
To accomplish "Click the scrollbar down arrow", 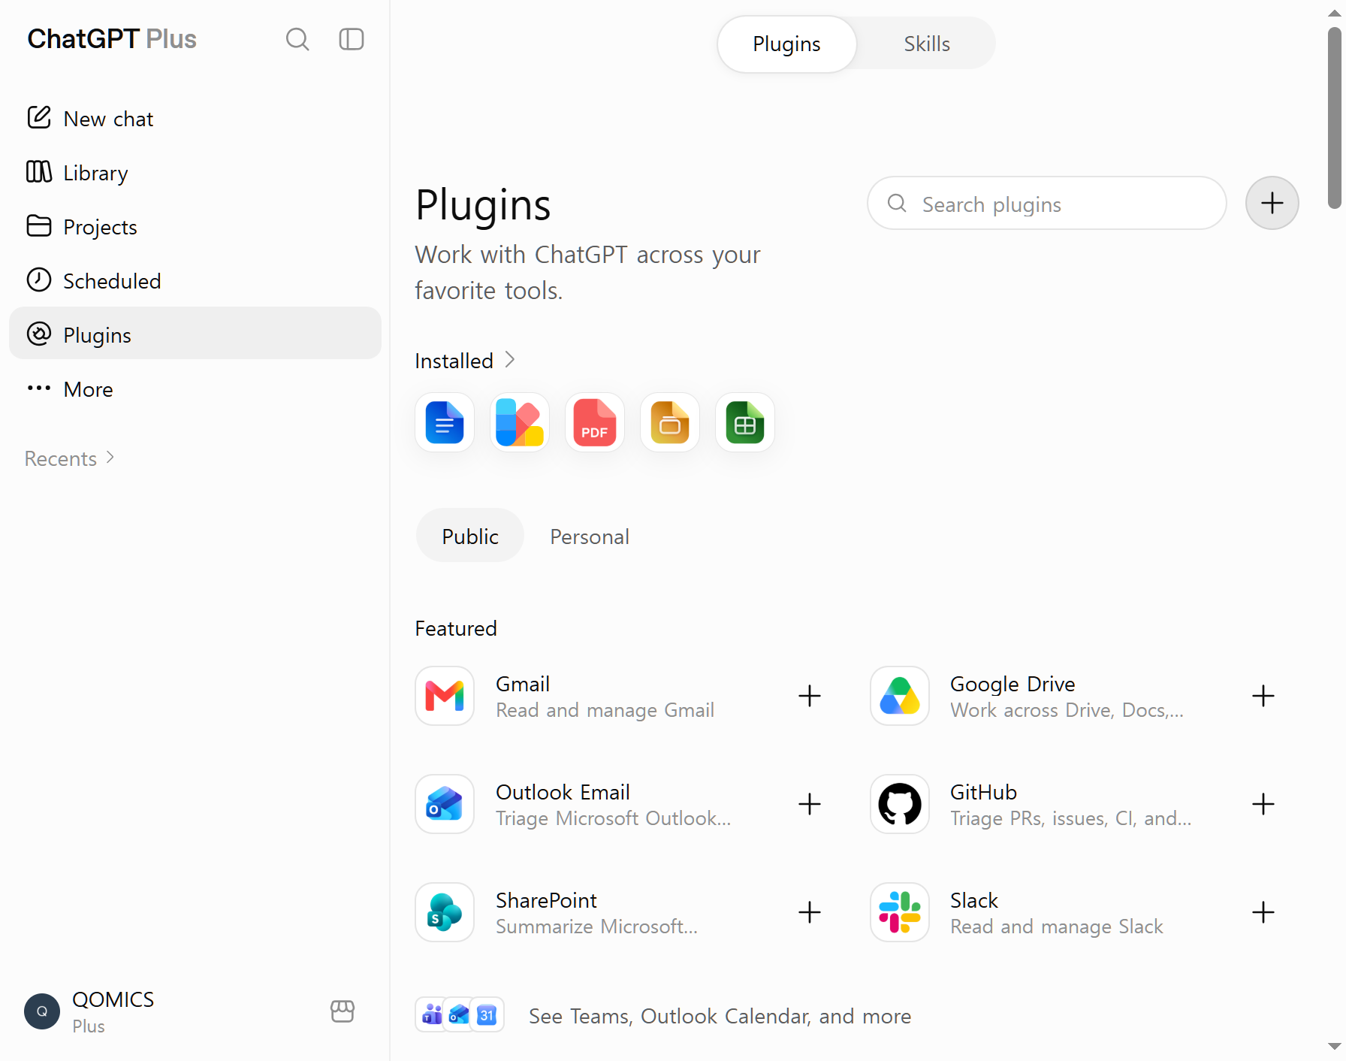I will (x=1335, y=1046).
